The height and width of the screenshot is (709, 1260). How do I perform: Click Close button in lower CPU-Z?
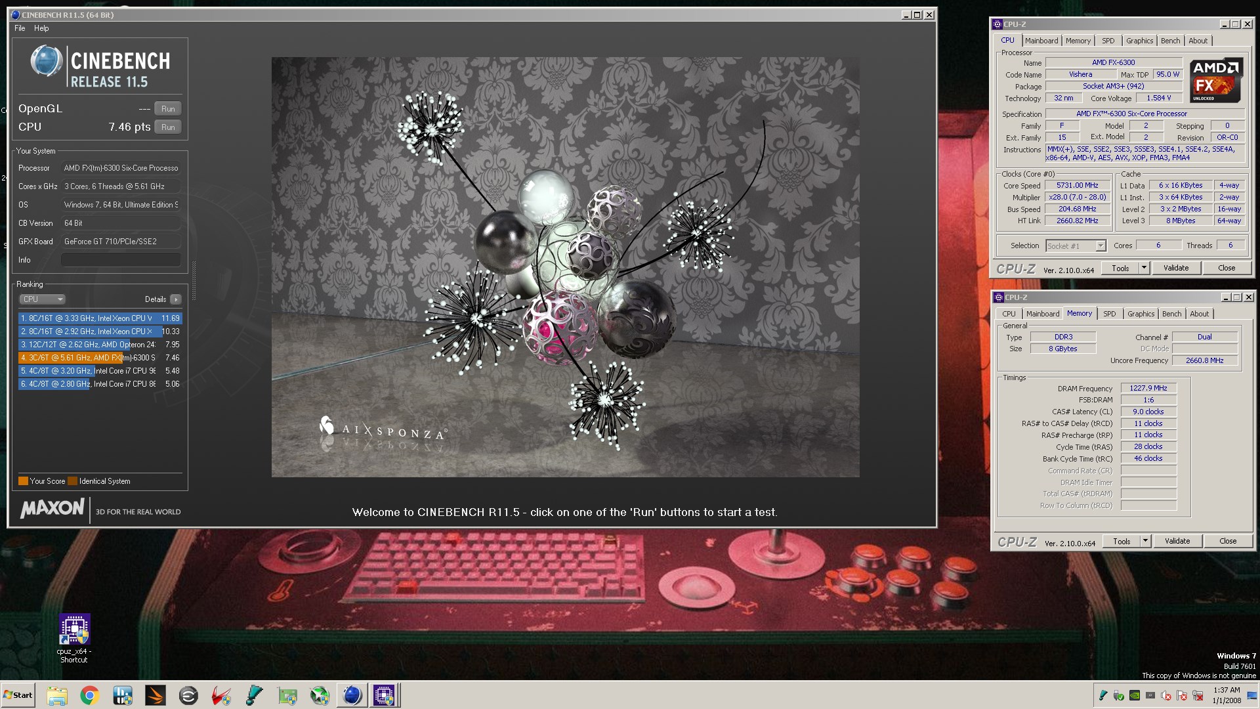coord(1228,541)
